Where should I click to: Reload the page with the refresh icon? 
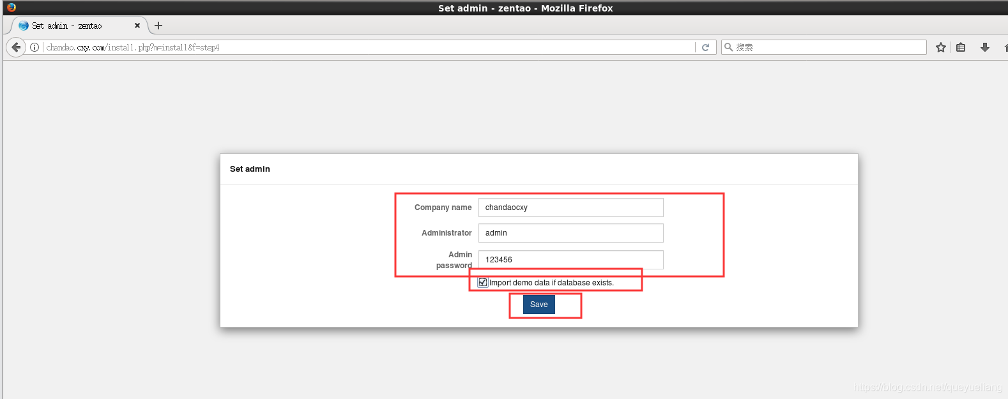click(705, 47)
